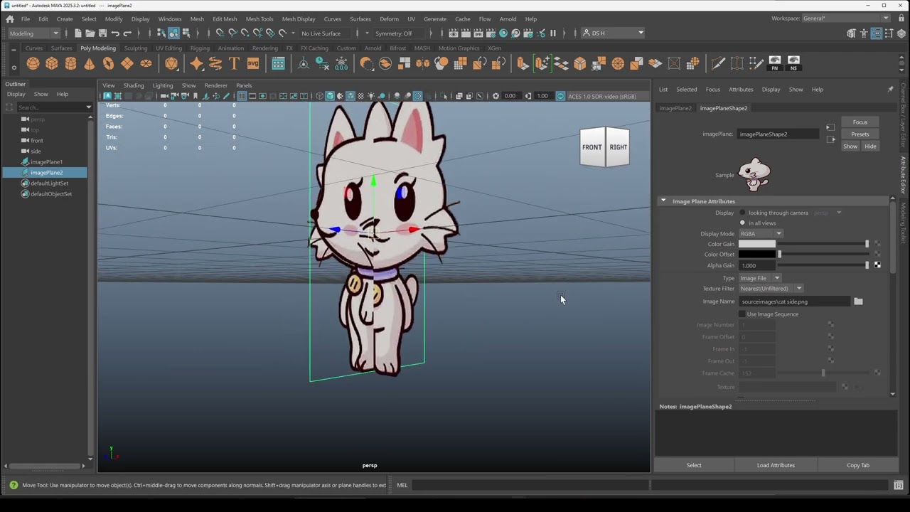Image resolution: width=910 pixels, height=512 pixels.
Task: Click the Image Name input field
Action: (x=794, y=302)
